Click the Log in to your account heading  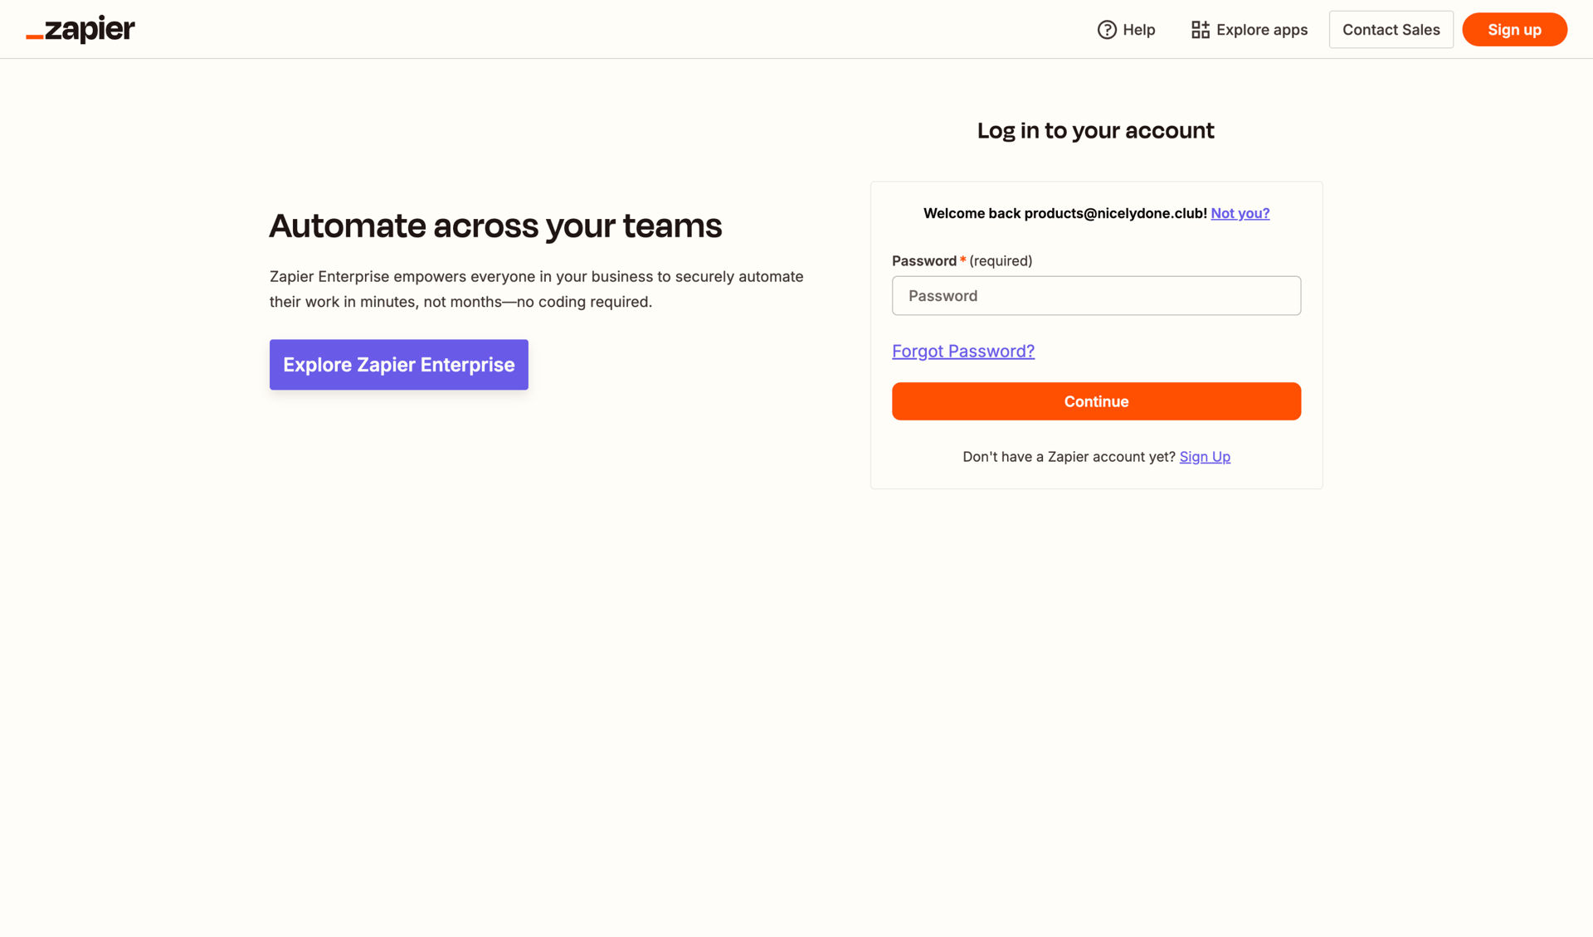pyautogui.click(x=1095, y=130)
